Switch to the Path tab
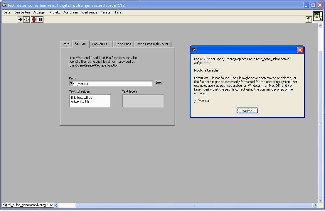Viewport: 325px width, 211px height. (x=66, y=44)
